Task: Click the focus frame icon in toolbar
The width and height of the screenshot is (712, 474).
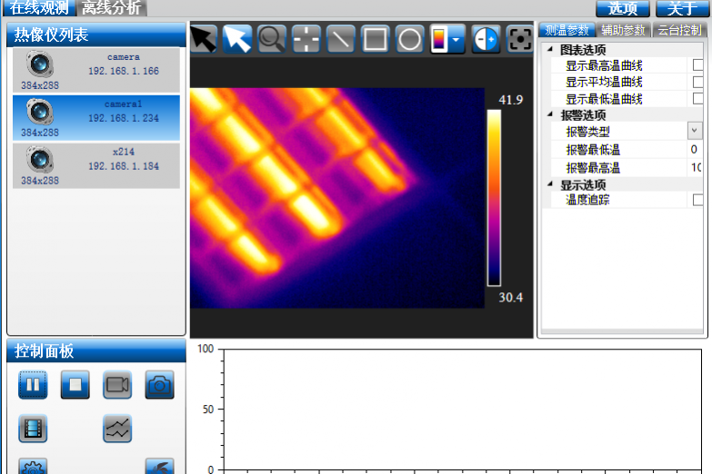Action: [519, 39]
